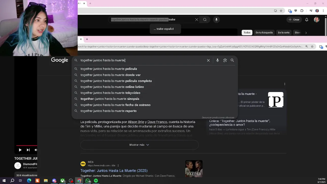This screenshot has width=327, height=184.
Task: Open Extensions puzzle icon in upper window
Action: [302, 11]
